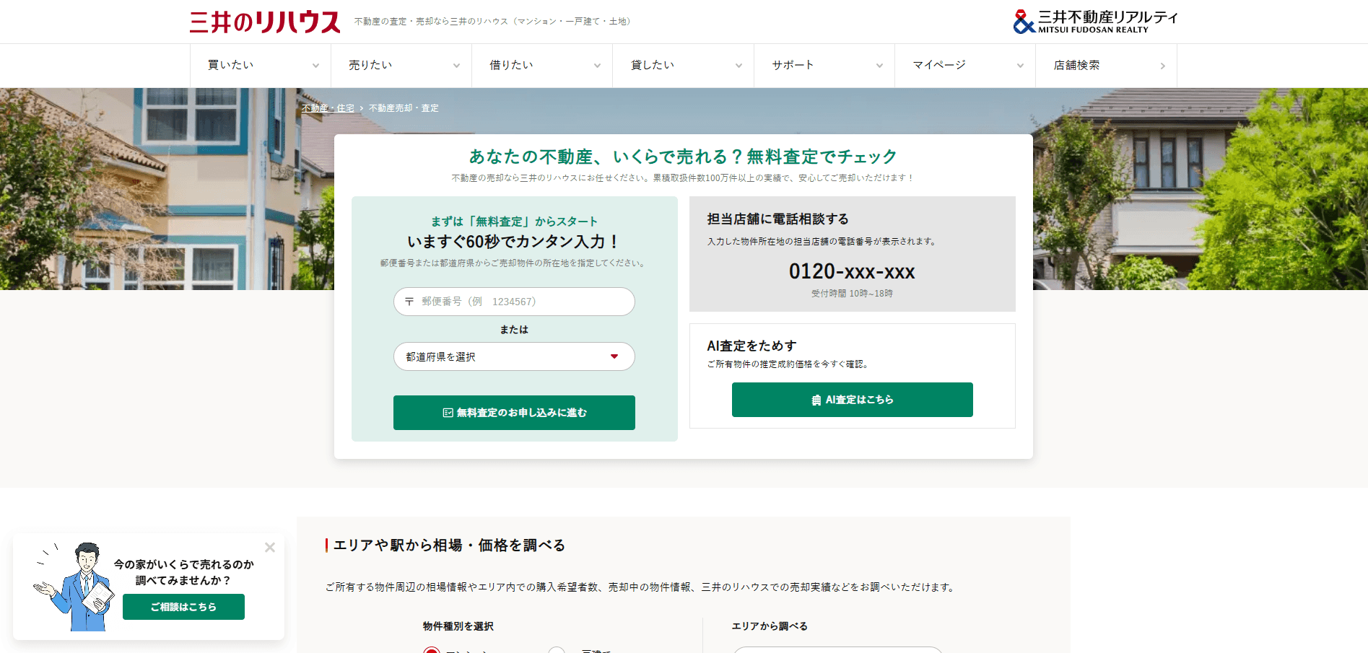Go to 店舗検索 page
1368x653 pixels.
click(1106, 65)
